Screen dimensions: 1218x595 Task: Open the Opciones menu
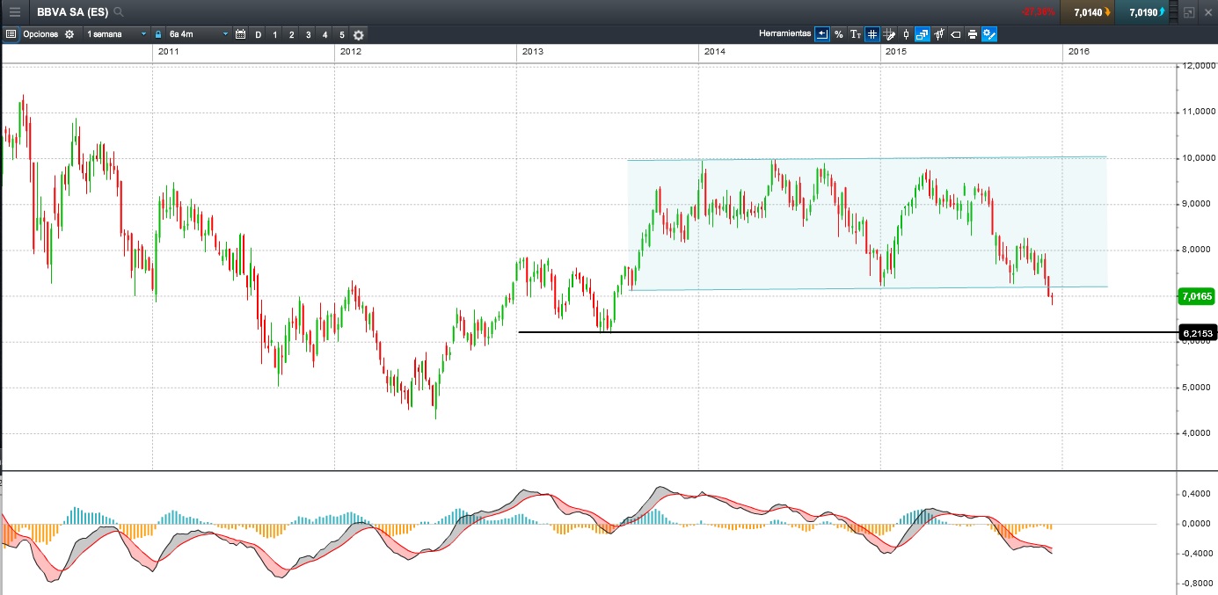tap(40, 34)
